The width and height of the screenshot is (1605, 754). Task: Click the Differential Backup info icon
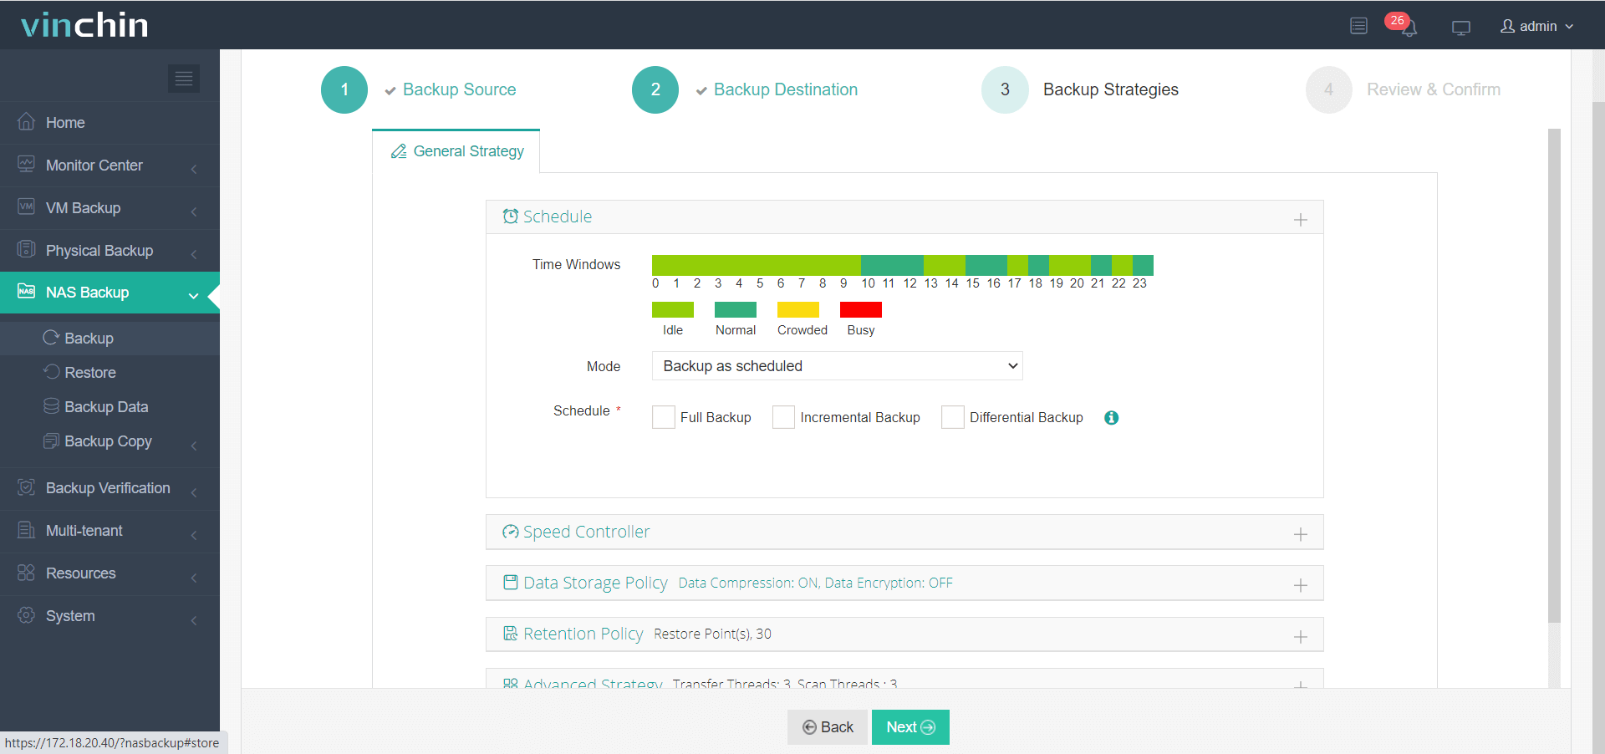(x=1111, y=418)
